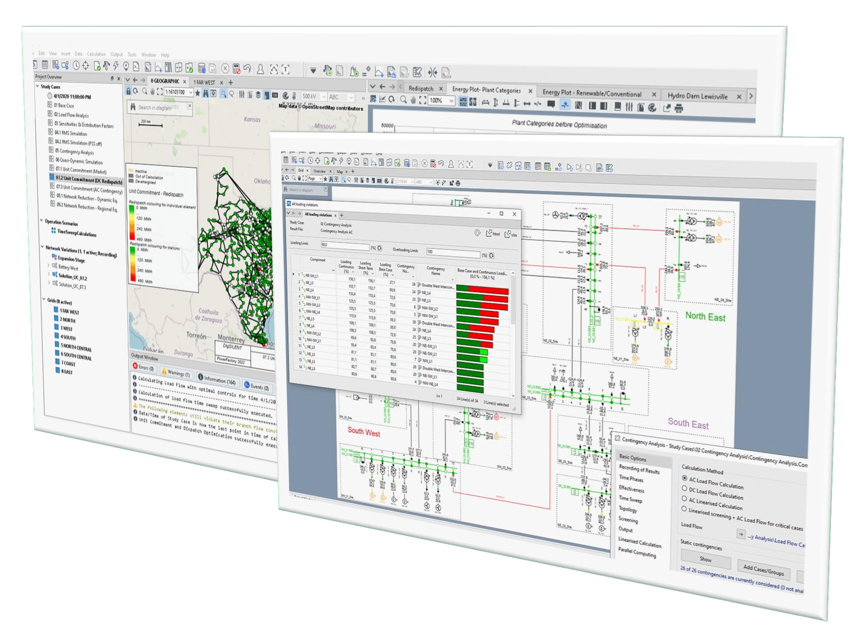Image resolution: width=854 pixels, height=633 pixels.
Task: Collapse the Network Variations tree node
Action: coord(43,247)
